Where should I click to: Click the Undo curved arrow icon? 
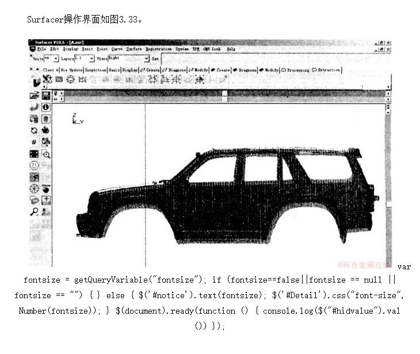point(35,108)
